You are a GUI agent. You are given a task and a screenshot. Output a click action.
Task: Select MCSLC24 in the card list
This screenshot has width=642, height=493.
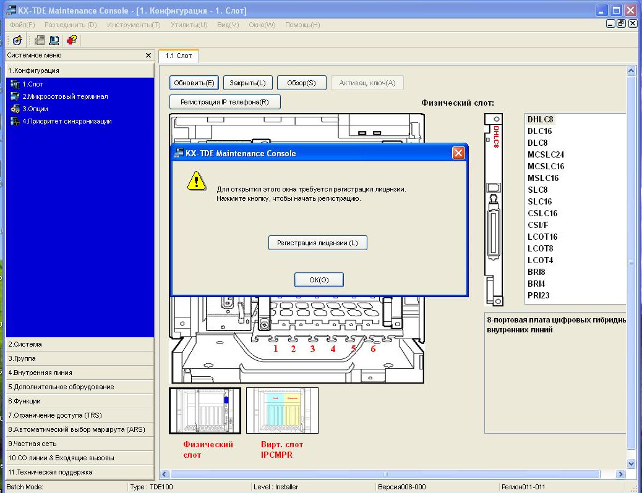546,154
